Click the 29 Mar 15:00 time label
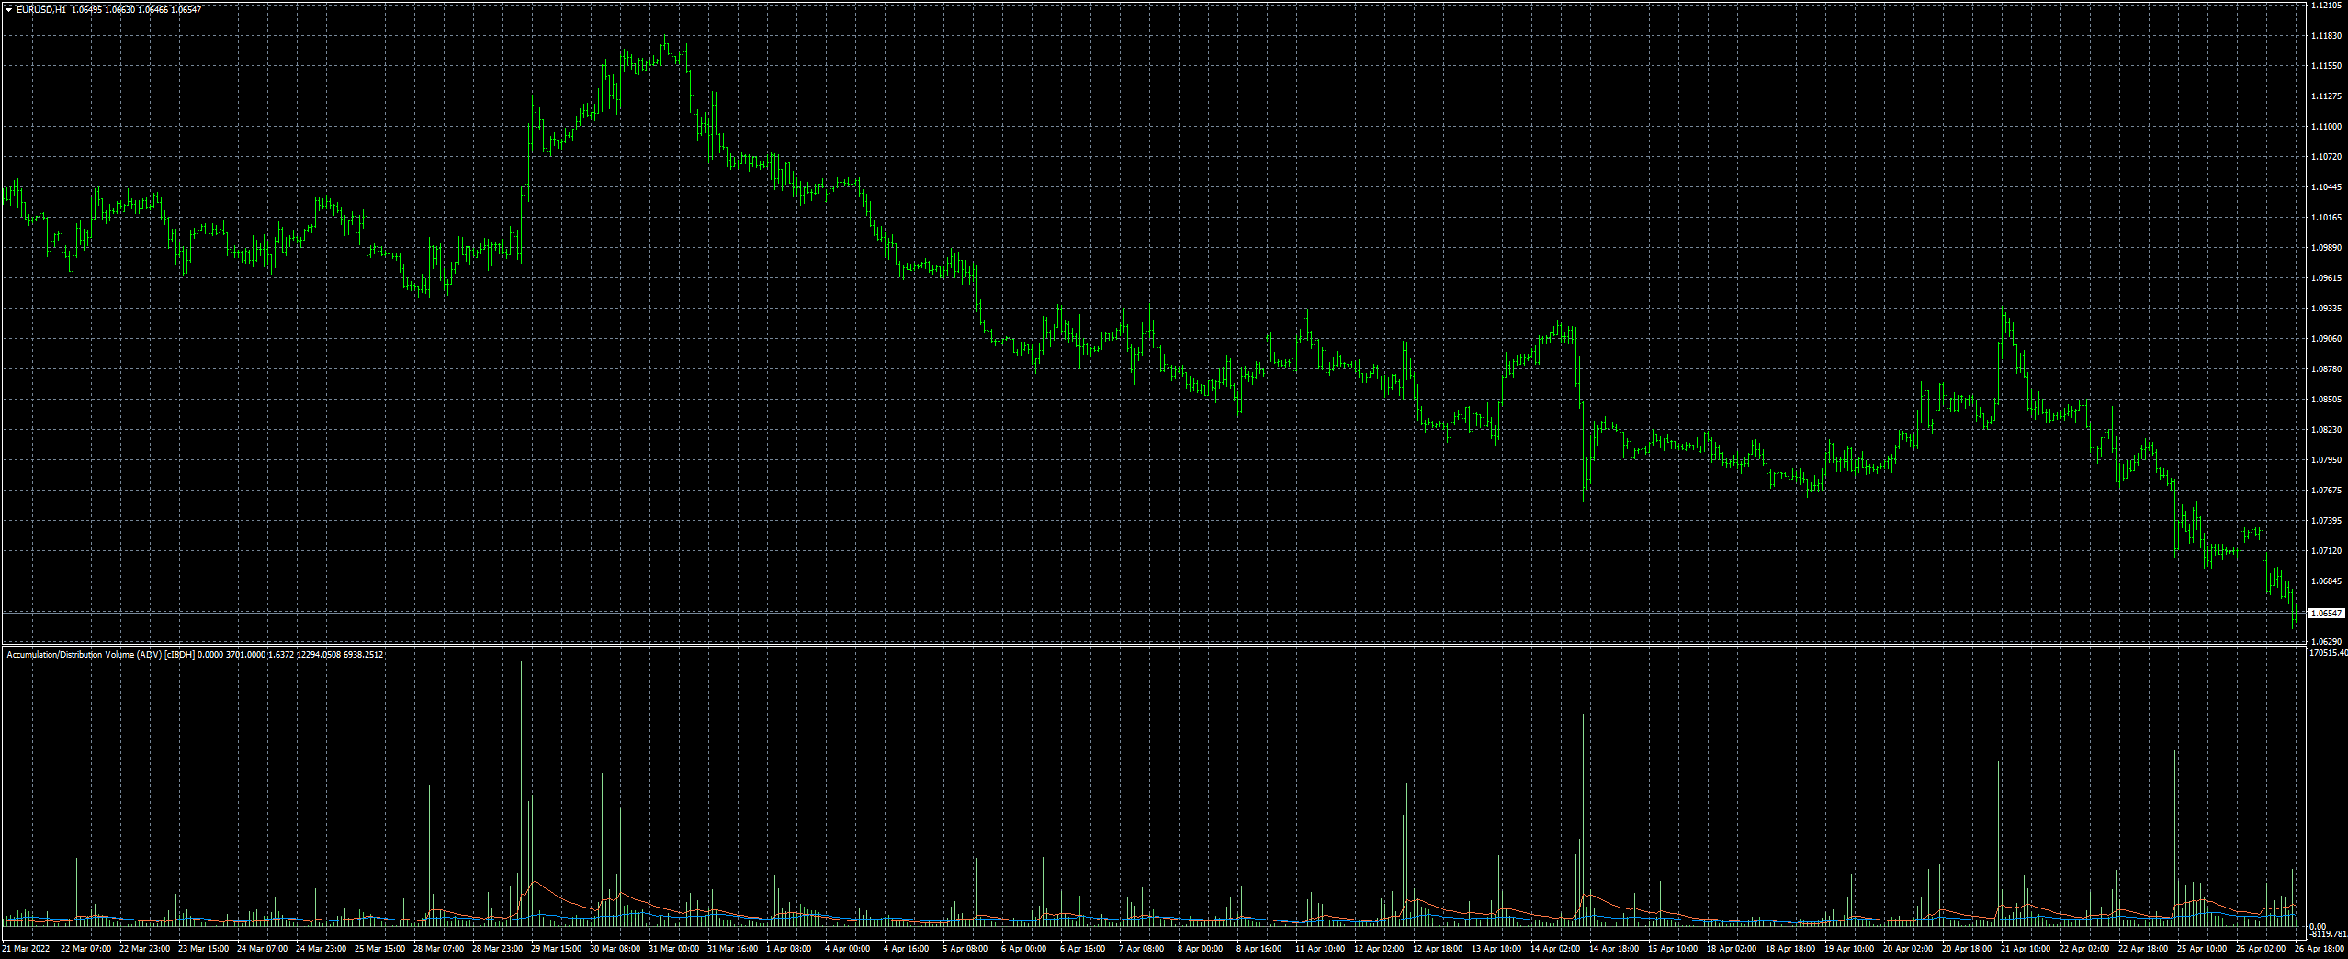The height and width of the screenshot is (959, 2348). pos(556,949)
